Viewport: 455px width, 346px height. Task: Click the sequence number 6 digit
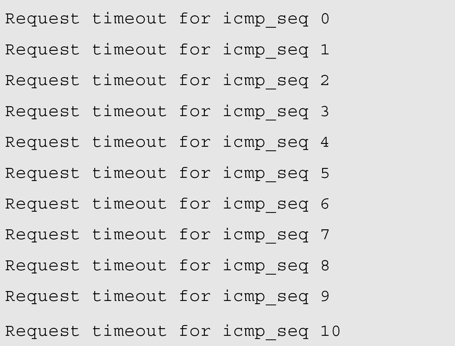point(325,204)
